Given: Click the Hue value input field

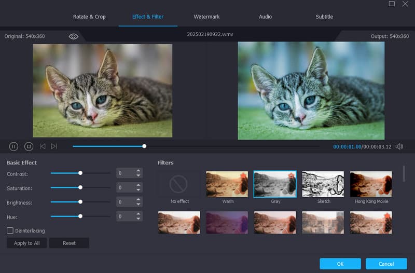Looking at the screenshot, I should [126, 216].
